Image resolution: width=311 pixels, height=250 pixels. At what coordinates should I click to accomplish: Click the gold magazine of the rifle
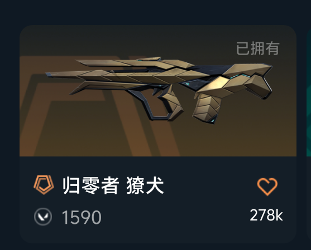pyautogui.click(x=206, y=108)
